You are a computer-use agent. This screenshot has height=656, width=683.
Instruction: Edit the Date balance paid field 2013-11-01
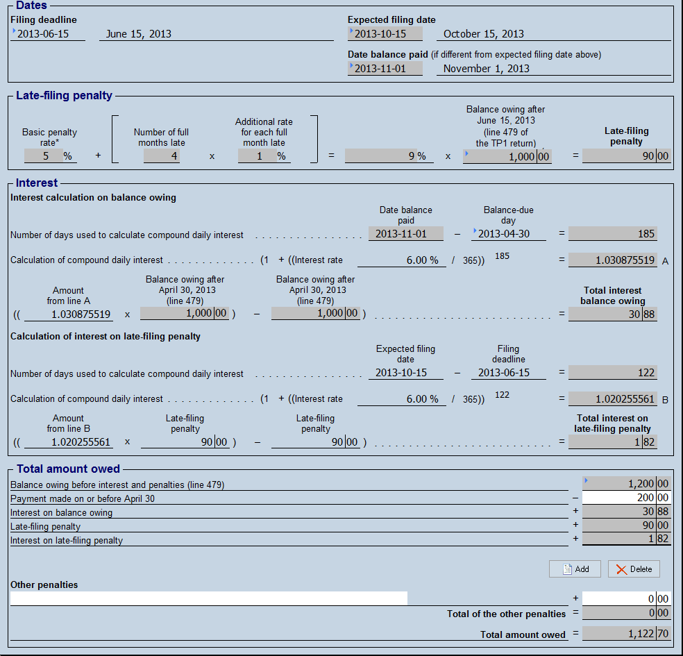click(x=385, y=69)
